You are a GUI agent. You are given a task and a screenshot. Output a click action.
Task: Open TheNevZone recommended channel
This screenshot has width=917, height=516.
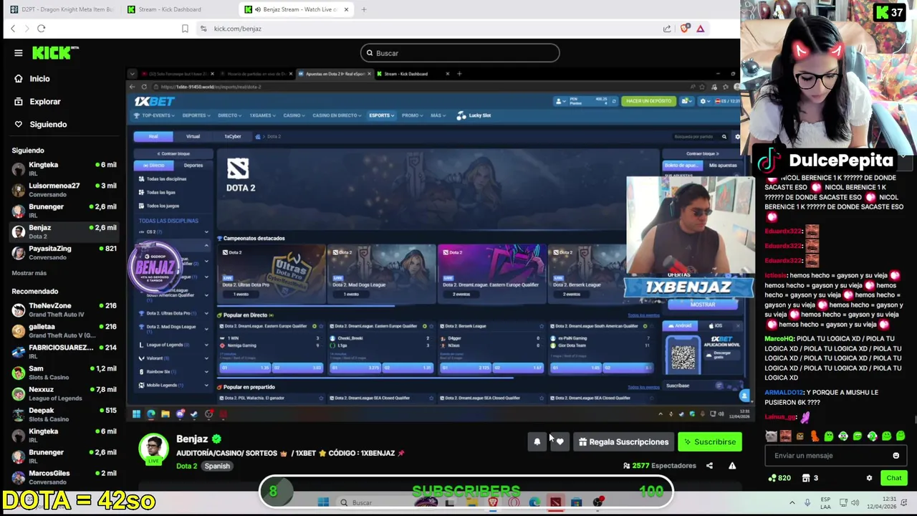pos(64,310)
